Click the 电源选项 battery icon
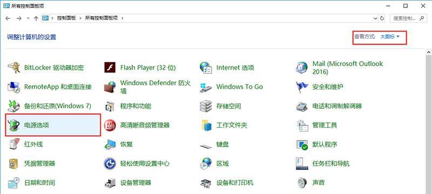Image resolution: width=432 pixels, height=194 pixels. [14, 126]
